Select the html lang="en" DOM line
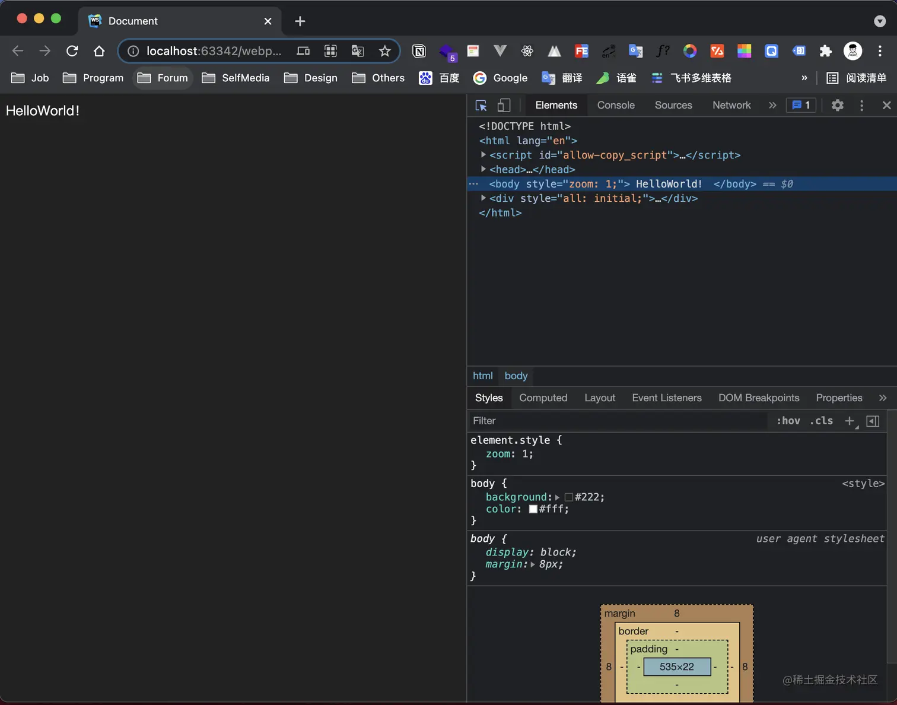The height and width of the screenshot is (705, 897). tap(528, 141)
